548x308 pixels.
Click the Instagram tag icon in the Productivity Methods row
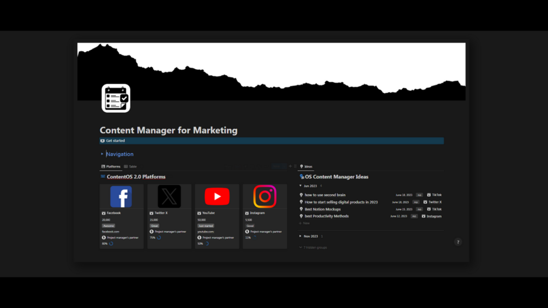point(424,216)
